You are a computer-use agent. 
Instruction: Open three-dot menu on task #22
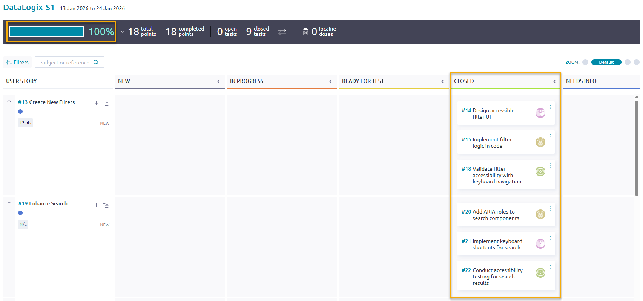[551, 267]
